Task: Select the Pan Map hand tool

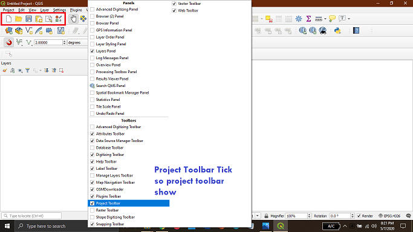Action: click(73, 19)
